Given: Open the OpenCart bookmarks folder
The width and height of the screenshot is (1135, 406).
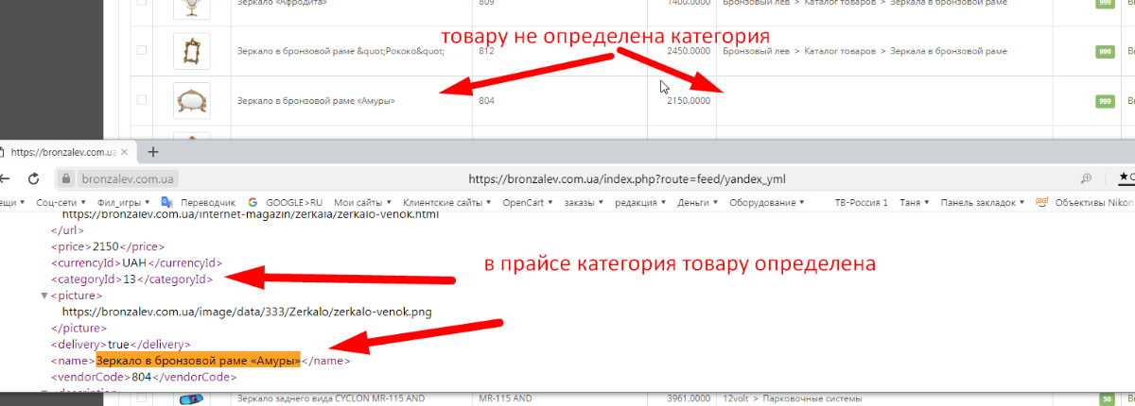Looking at the screenshot, I should (528, 202).
